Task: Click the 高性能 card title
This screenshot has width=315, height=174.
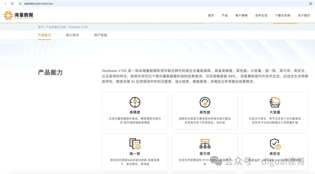Action: pos(205,112)
